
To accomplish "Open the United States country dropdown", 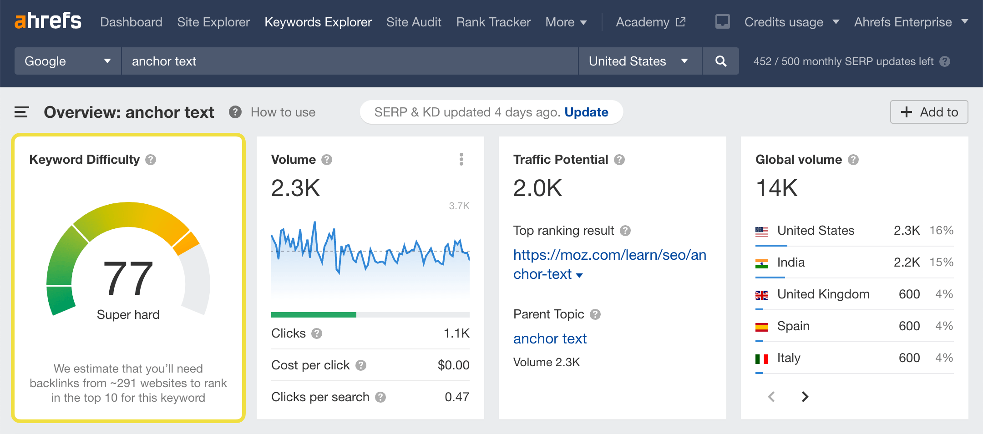I will [x=639, y=61].
